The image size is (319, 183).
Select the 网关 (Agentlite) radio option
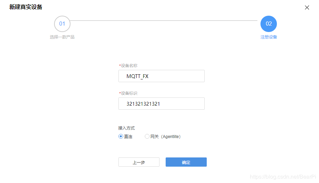[147, 136]
